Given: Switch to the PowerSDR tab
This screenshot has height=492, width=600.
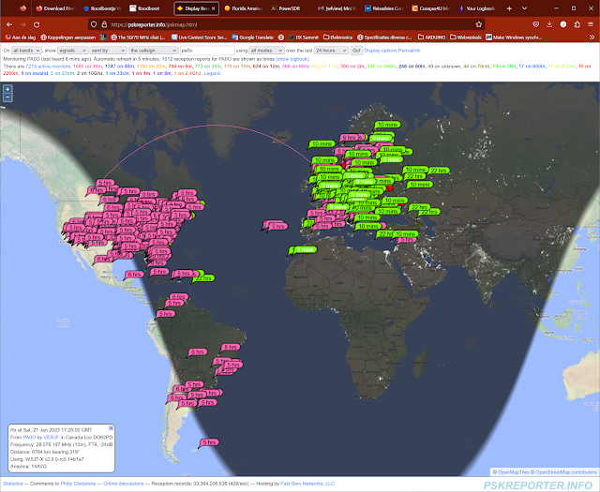Looking at the screenshot, I should point(290,8).
